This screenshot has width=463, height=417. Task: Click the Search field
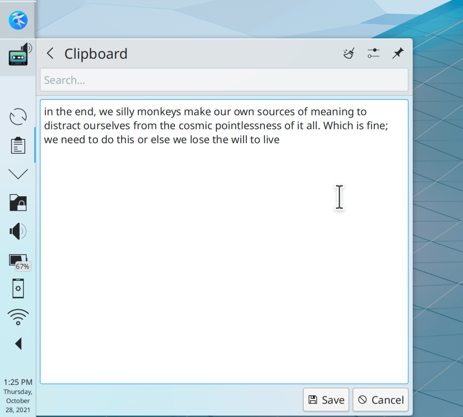224,80
